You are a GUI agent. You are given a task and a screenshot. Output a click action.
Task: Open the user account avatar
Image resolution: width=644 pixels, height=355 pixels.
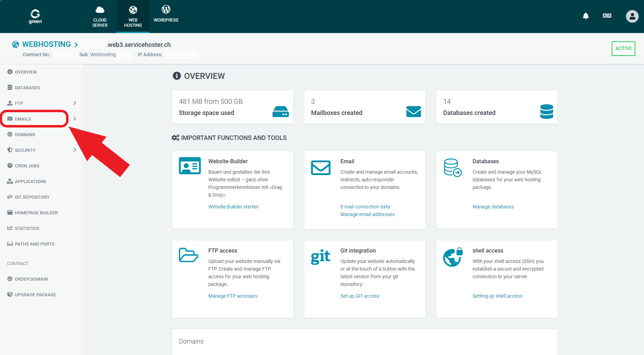[632, 16]
